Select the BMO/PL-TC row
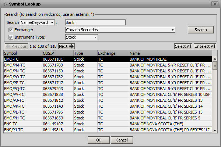Viewport: 221px width, 147px height. 108,112
